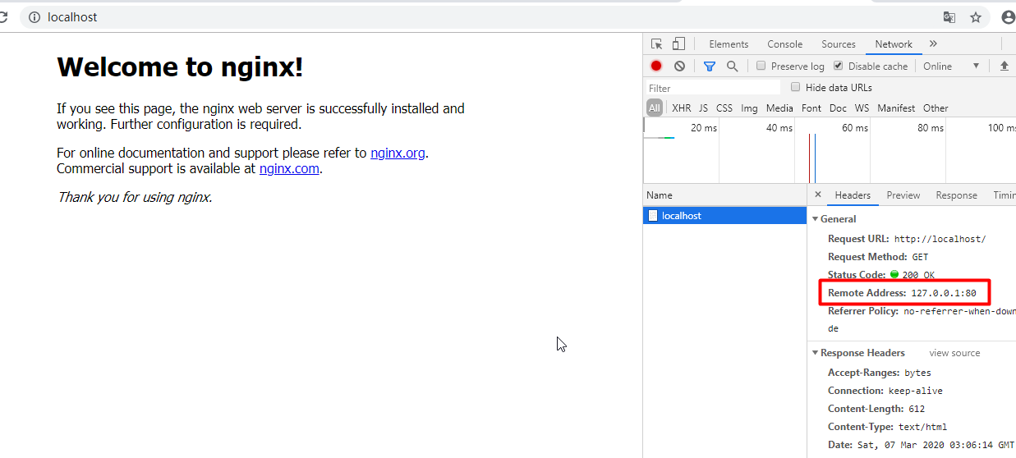Image resolution: width=1016 pixels, height=458 pixels.
Task: Filter requests by XHR
Action: (682, 108)
